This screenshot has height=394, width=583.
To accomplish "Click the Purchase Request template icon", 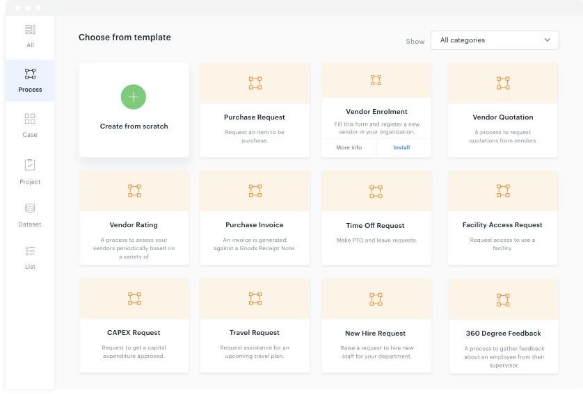I will pos(255,83).
